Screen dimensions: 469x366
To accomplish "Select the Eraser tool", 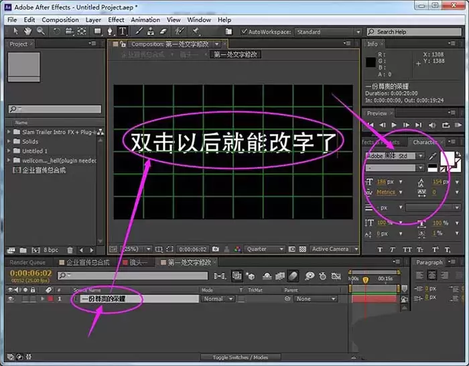I will tap(163, 31).
